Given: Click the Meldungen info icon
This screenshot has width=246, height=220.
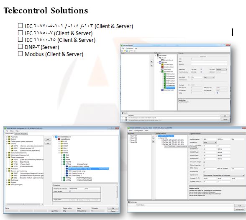Looking at the screenshot, I should (129, 202).
